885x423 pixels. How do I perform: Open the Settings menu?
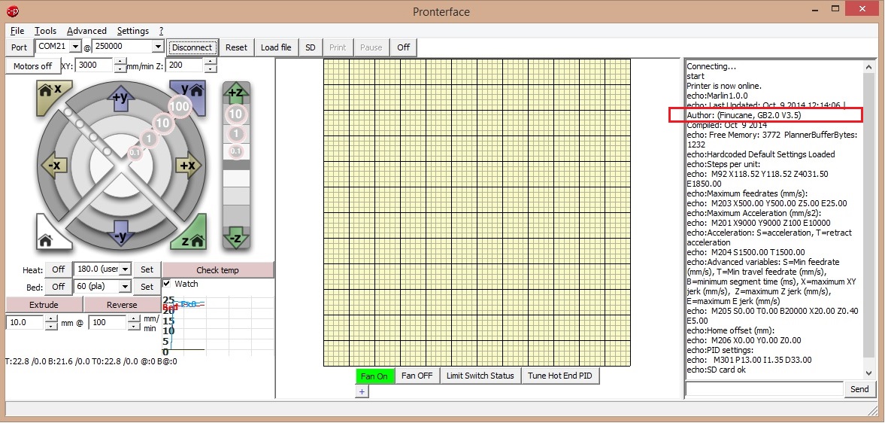pos(132,31)
